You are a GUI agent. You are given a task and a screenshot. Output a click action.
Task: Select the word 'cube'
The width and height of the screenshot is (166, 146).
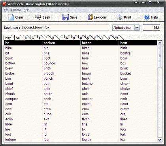tap(47, 114)
